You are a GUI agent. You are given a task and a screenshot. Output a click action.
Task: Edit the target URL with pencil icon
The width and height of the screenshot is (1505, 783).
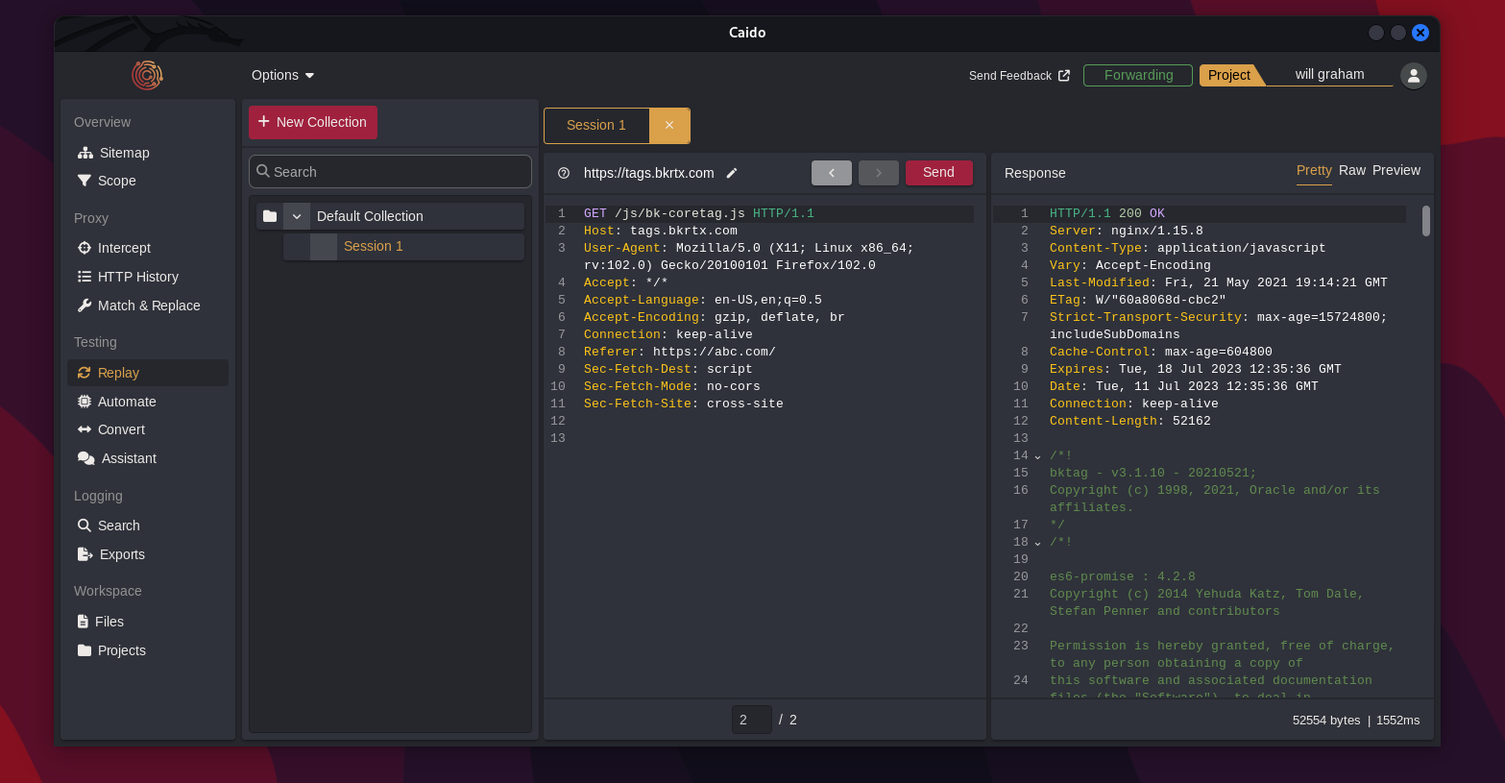tap(732, 173)
